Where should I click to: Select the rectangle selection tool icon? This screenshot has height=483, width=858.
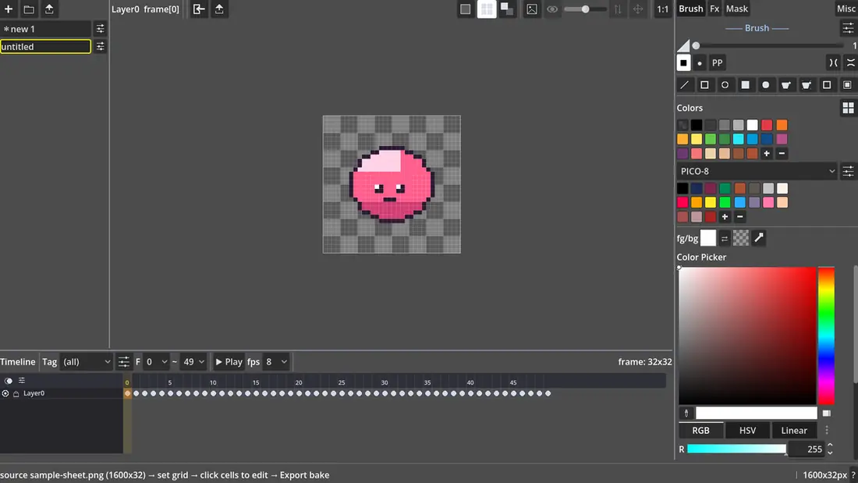click(827, 85)
